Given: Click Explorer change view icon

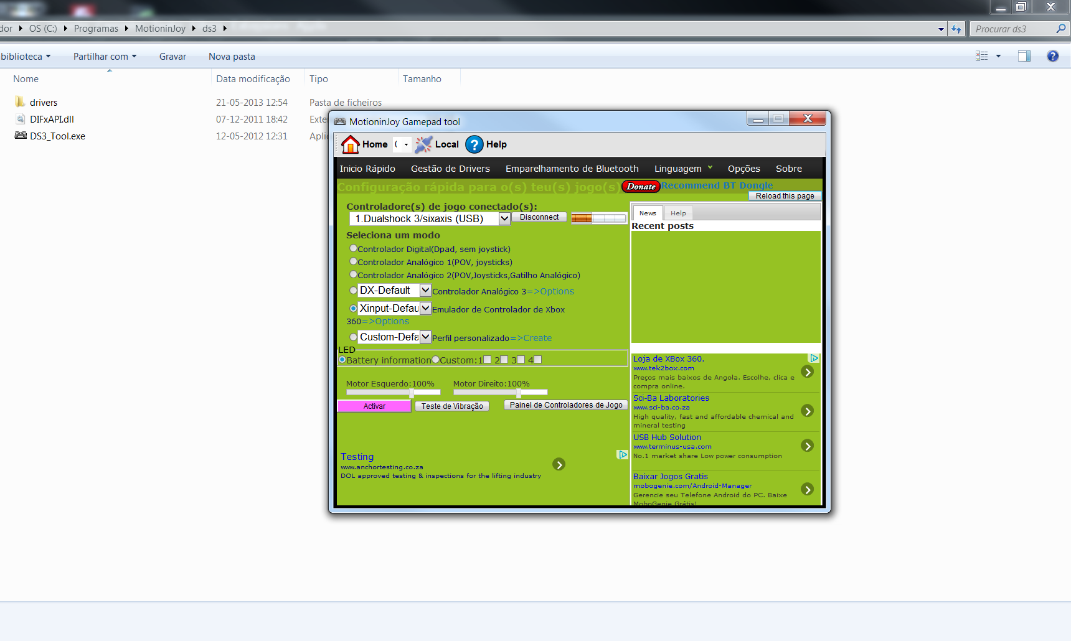Looking at the screenshot, I should click(x=982, y=56).
